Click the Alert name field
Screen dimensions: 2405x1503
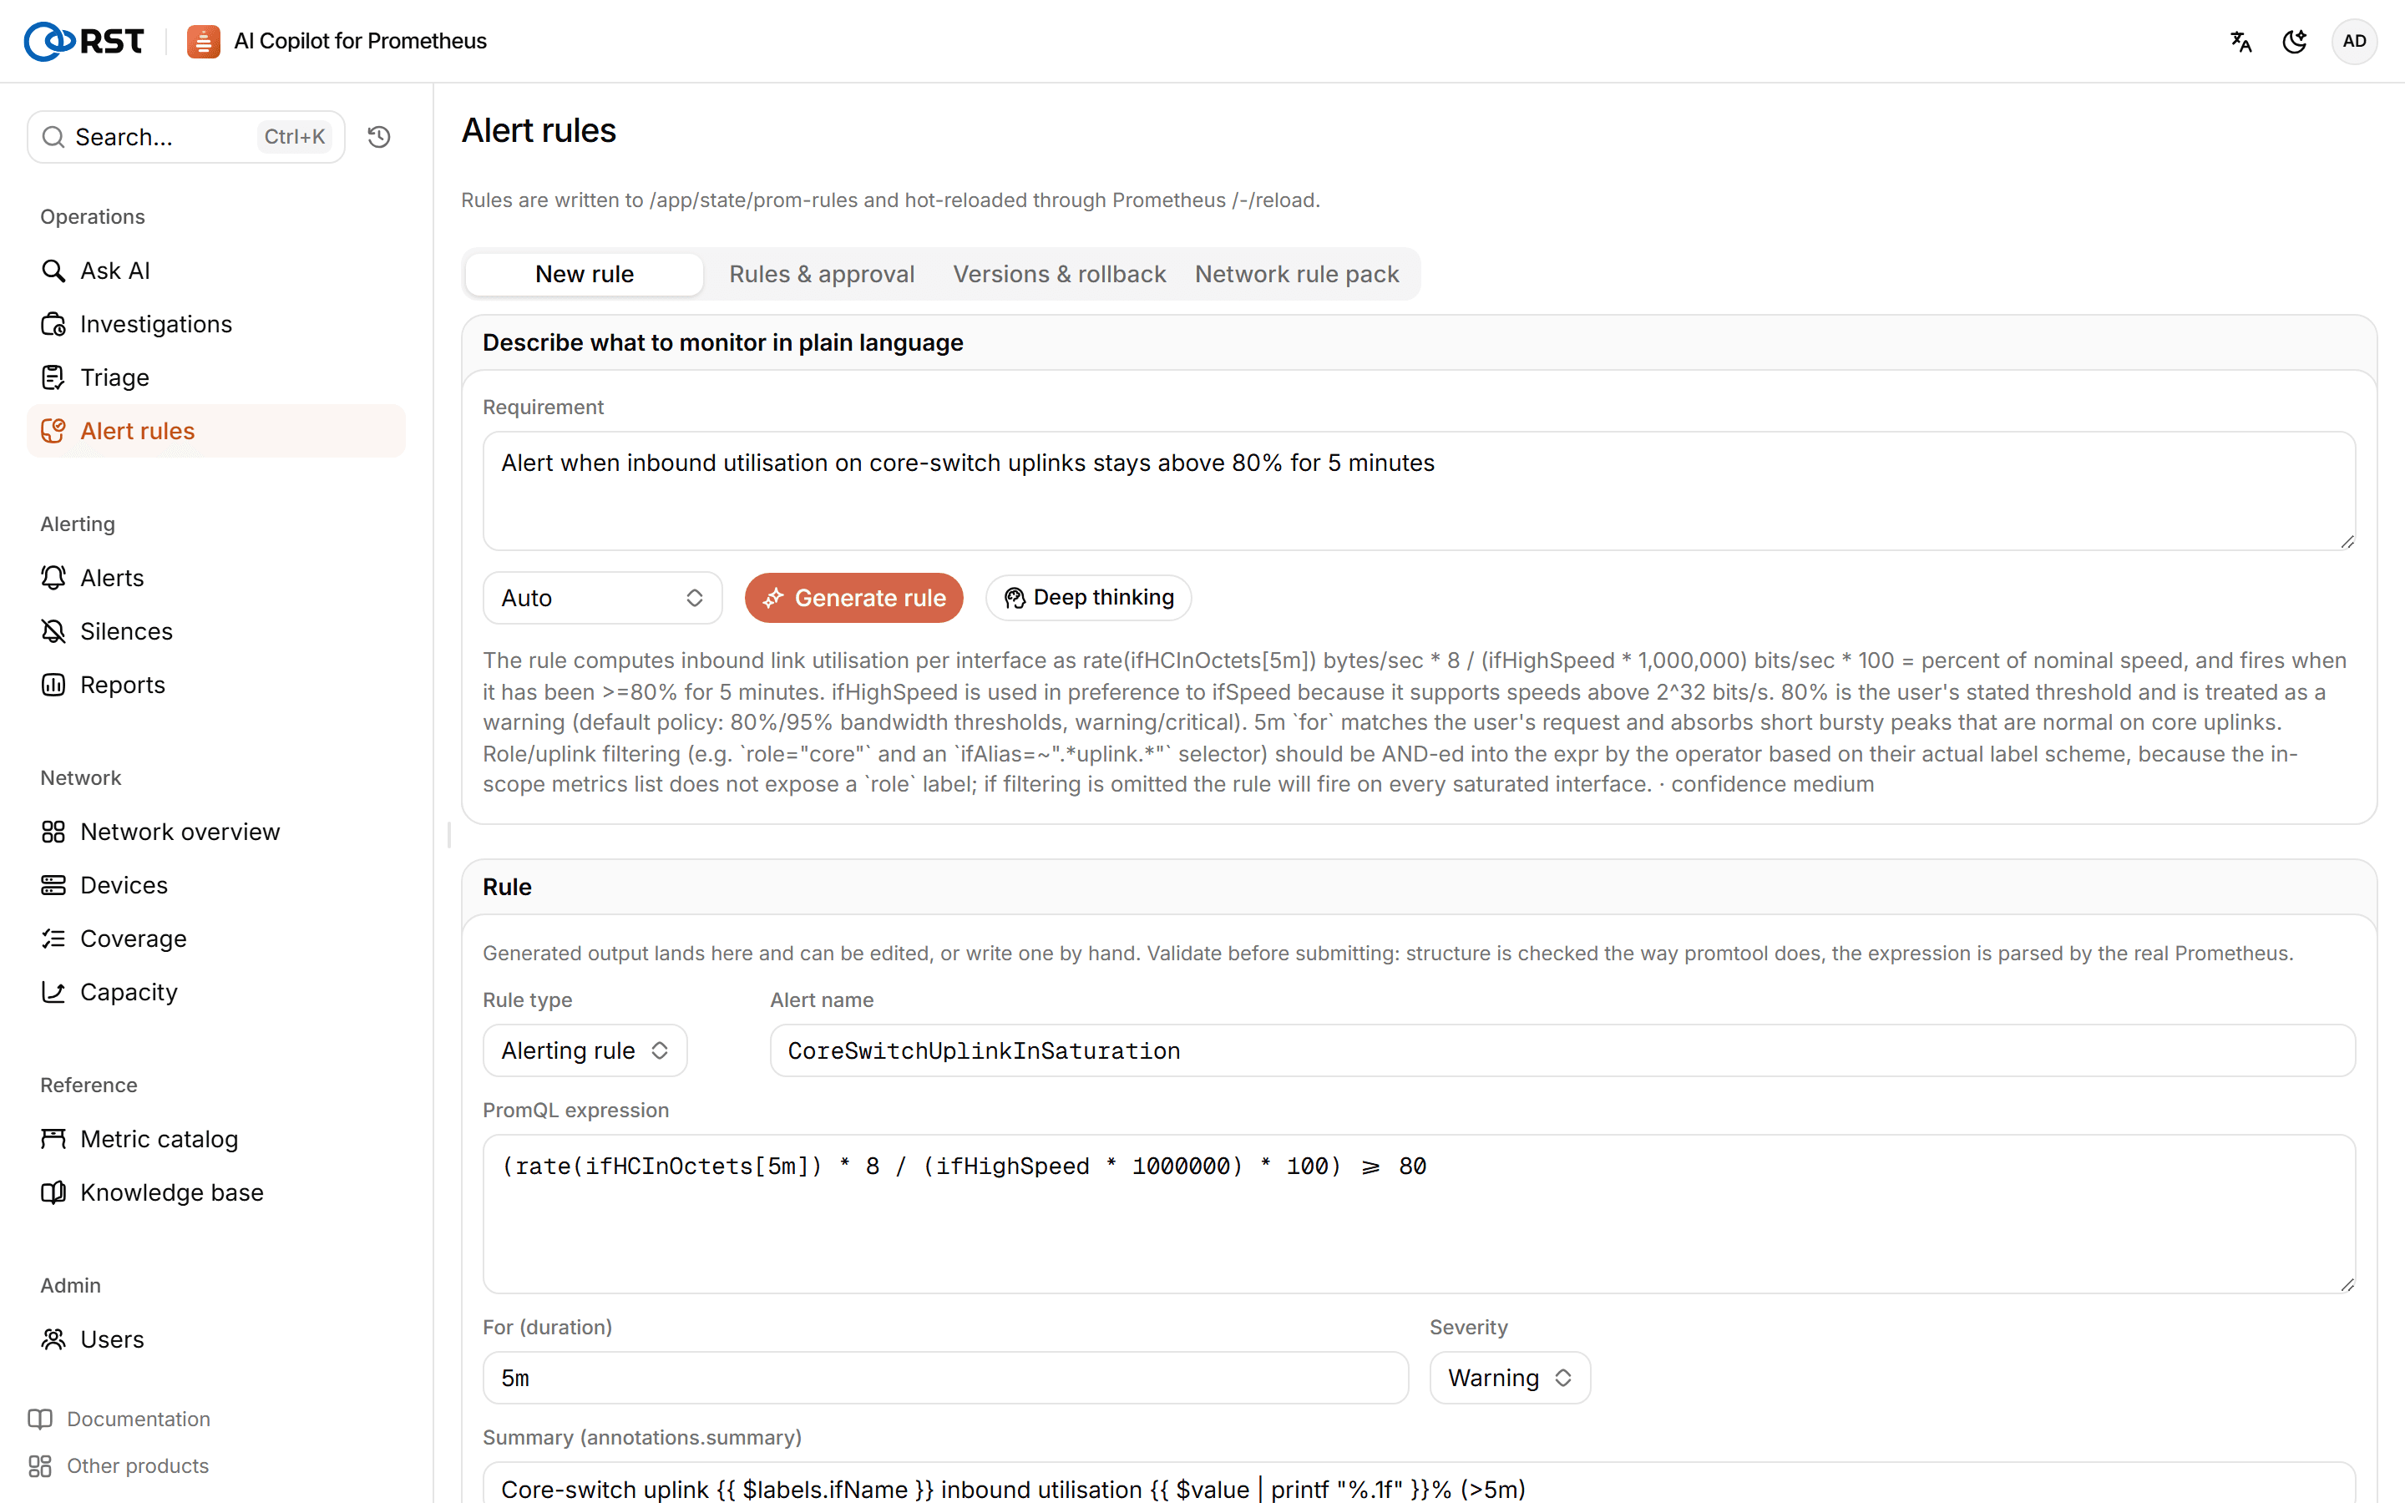pos(1562,1050)
